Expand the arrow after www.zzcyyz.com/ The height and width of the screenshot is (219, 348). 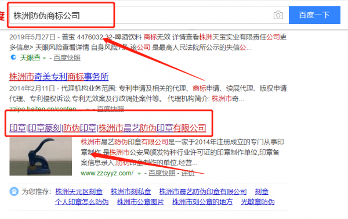click(139, 174)
